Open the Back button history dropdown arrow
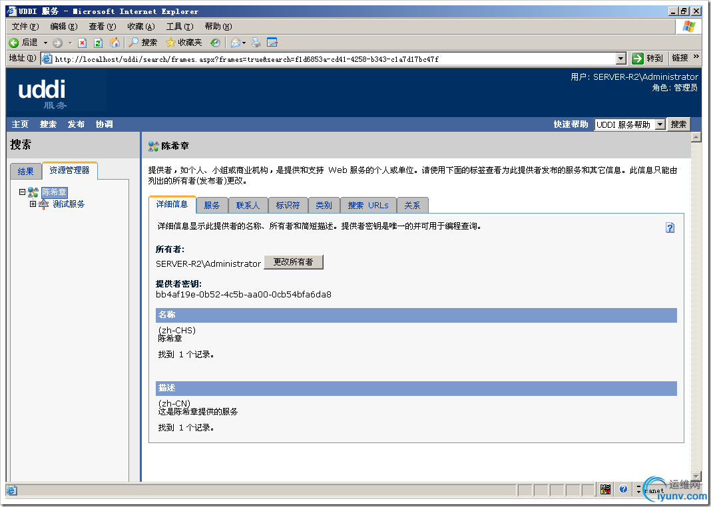The height and width of the screenshot is (507, 711). [45, 43]
